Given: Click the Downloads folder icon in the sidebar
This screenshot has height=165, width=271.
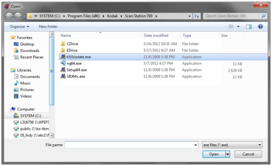Looking at the screenshot, I should point(16,51).
